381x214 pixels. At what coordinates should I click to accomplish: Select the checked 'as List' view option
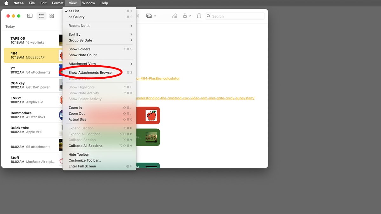click(x=99, y=11)
